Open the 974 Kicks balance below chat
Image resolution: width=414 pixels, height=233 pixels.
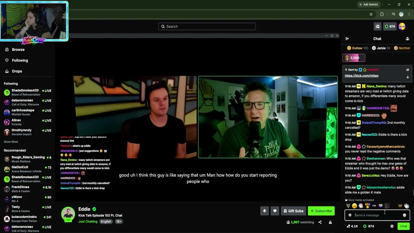point(368,226)
